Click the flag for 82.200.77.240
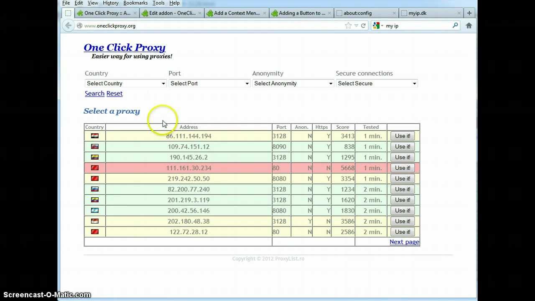 click(95, 189)
